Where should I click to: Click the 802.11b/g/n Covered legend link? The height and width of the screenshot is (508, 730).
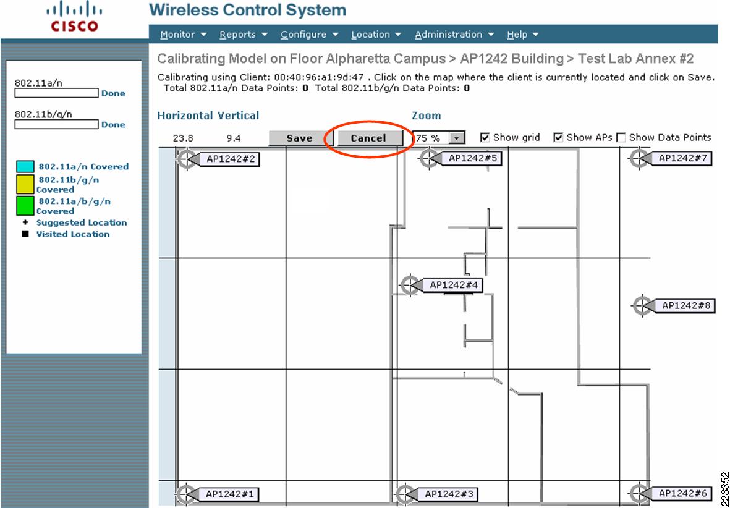[x=67, y=184]
